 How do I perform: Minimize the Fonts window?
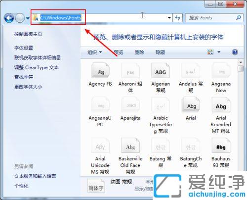coord(210,4)
